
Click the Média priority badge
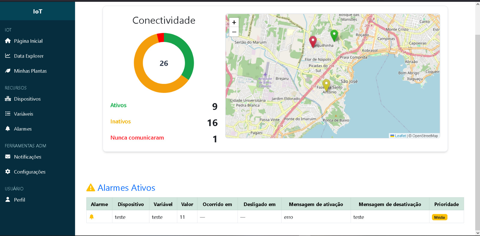(x=439, y=217)
